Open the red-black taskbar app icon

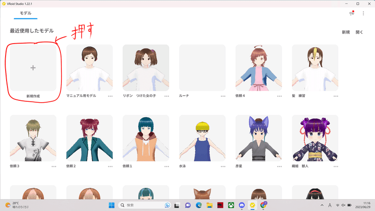(220, 205)
